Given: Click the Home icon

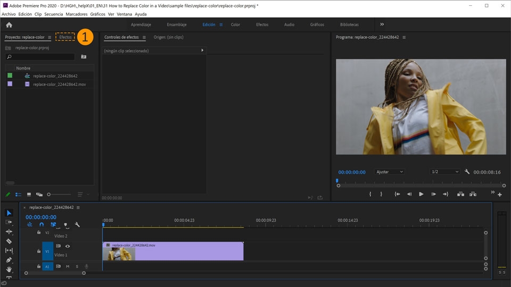Looking at the screenshot, I should coord(9,24).
